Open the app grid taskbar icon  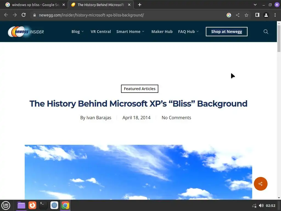pyautogui.click(x=54, y=206)
